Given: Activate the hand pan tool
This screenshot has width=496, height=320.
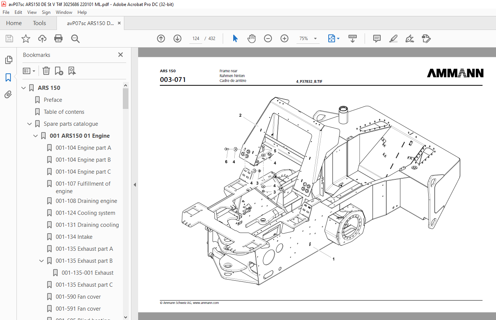Looking at the screenshot, I should point(252,39).
